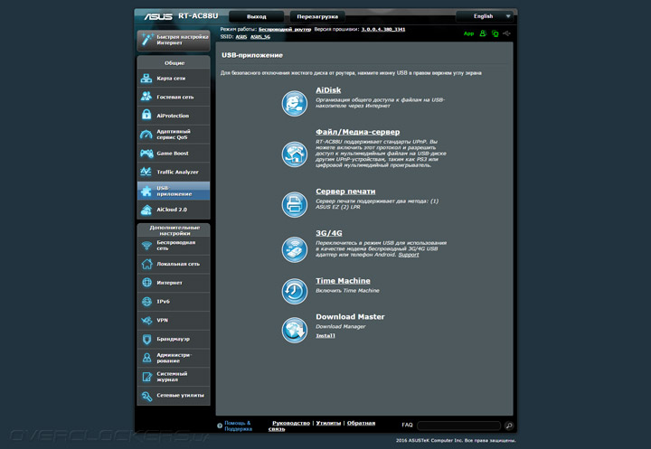Screen dimensions: 651x449
Task: Open the System Log sidebar item
Action: coord(174,377)
